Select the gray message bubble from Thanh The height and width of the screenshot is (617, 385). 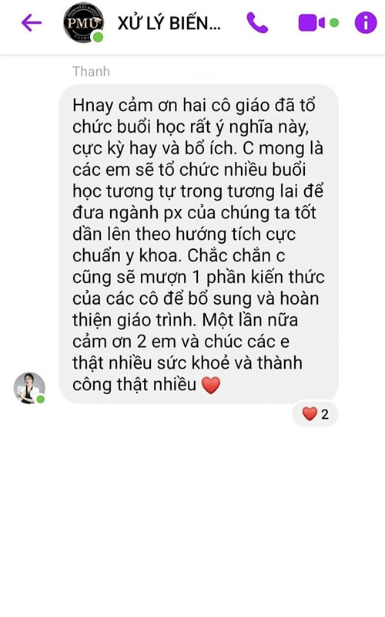tap(199, 244)
